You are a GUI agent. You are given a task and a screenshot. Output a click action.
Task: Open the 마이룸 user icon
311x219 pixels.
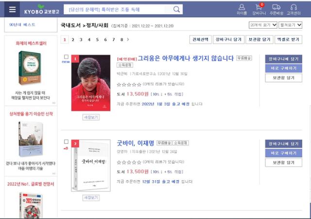tap(242, 10)
